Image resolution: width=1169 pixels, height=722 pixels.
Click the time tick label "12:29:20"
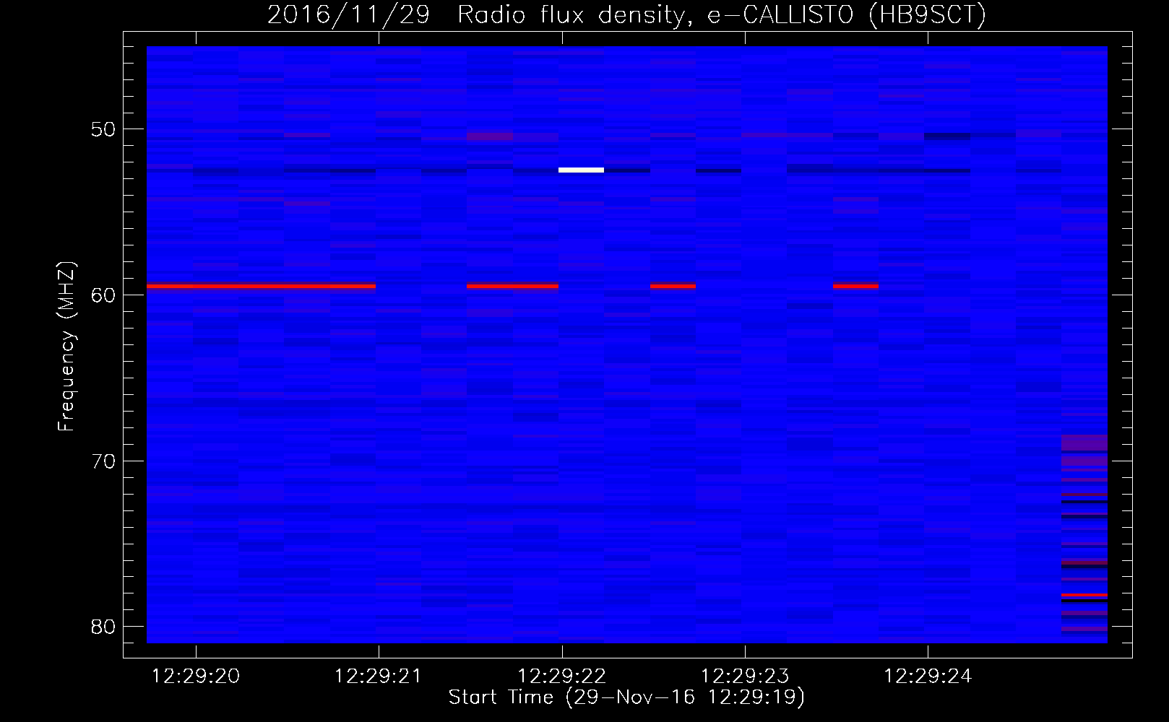tap(196, 677)
